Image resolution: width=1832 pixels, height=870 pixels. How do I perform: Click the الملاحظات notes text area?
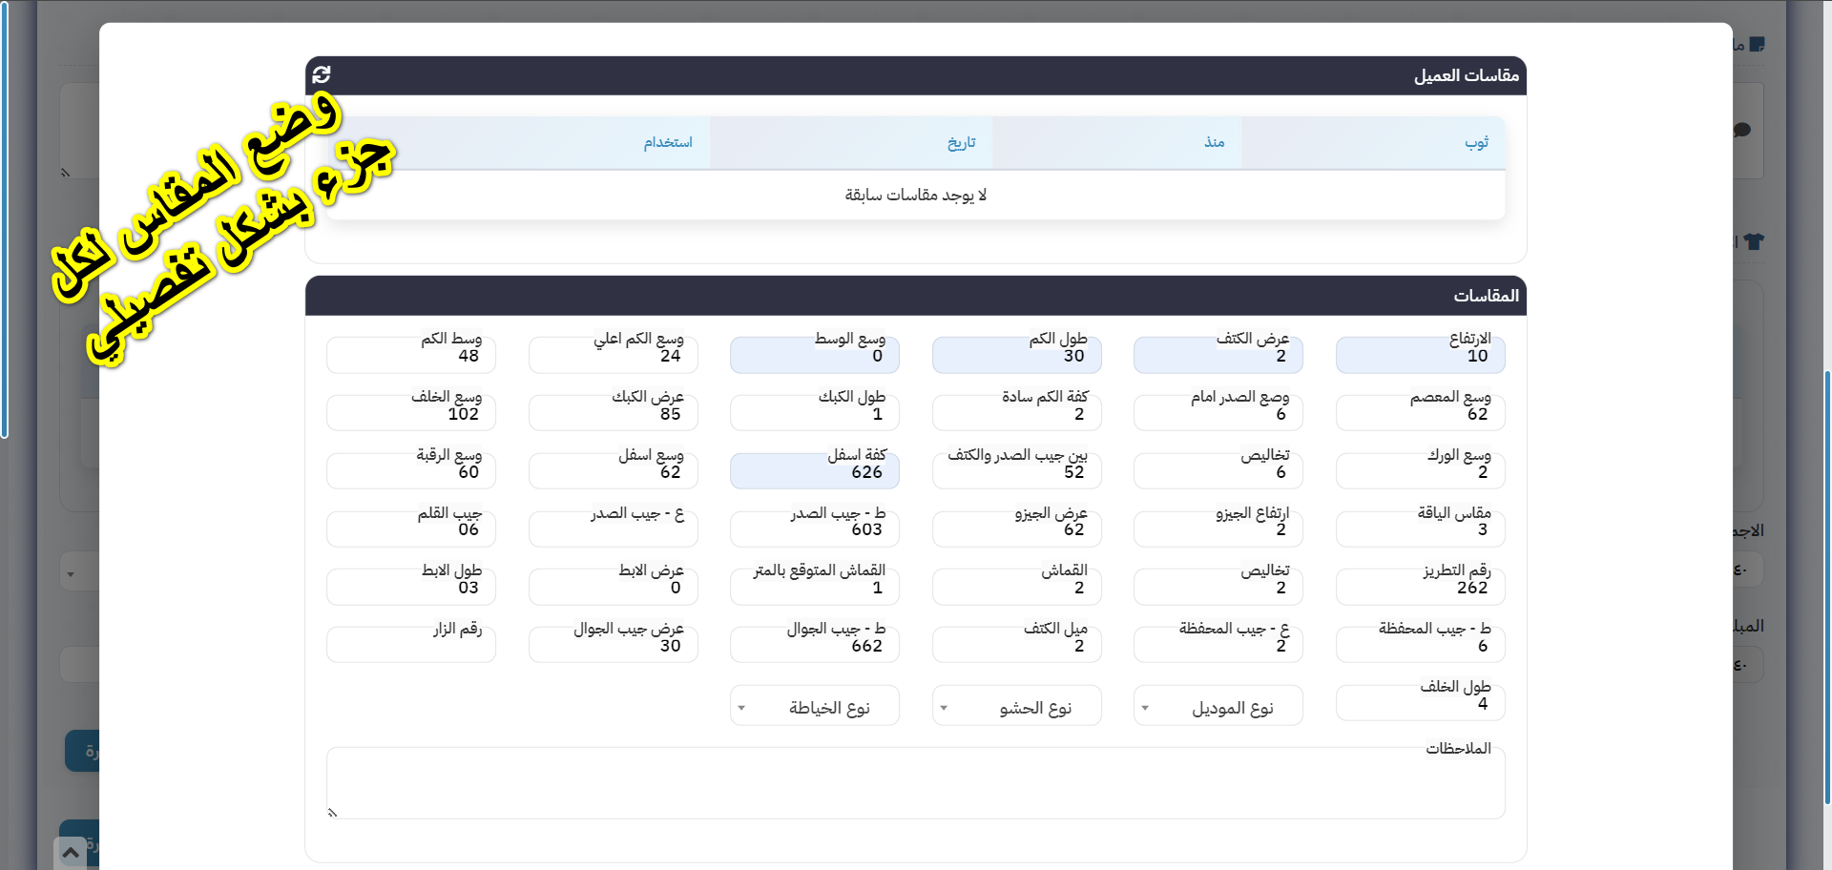(x=916, y=783)
